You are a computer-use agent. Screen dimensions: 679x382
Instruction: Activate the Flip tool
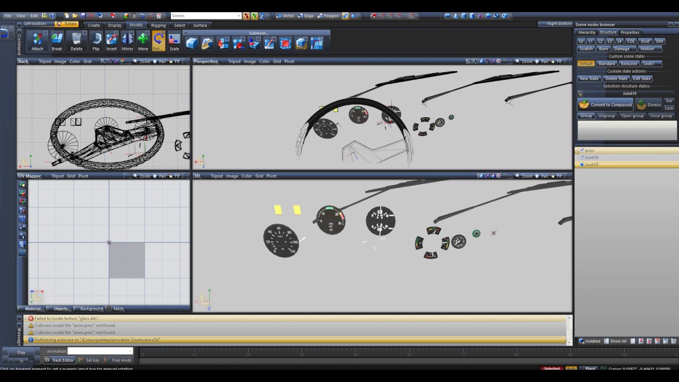(x=96, y=41)
